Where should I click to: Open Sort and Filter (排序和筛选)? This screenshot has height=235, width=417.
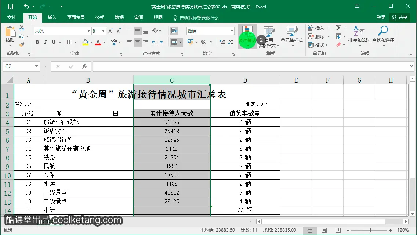coord(359,36)
